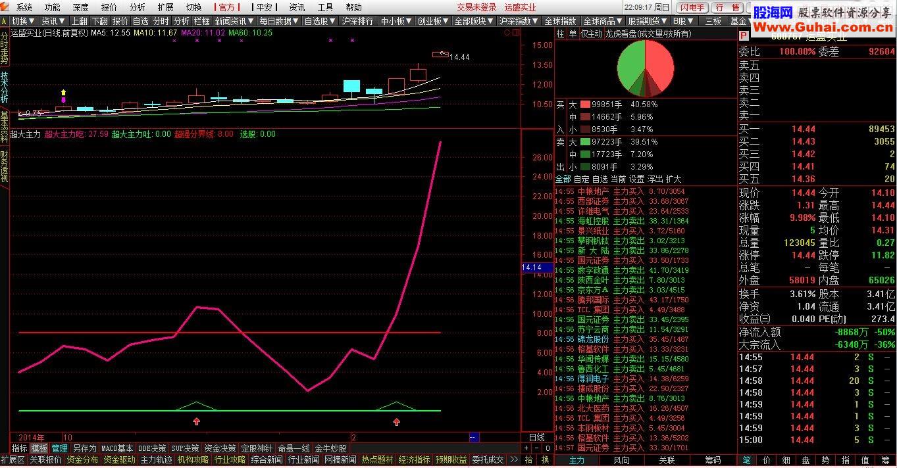Select the 风向 tab
Image resolution: width=897 pixels, height=468 pixels.
(621, 460)
